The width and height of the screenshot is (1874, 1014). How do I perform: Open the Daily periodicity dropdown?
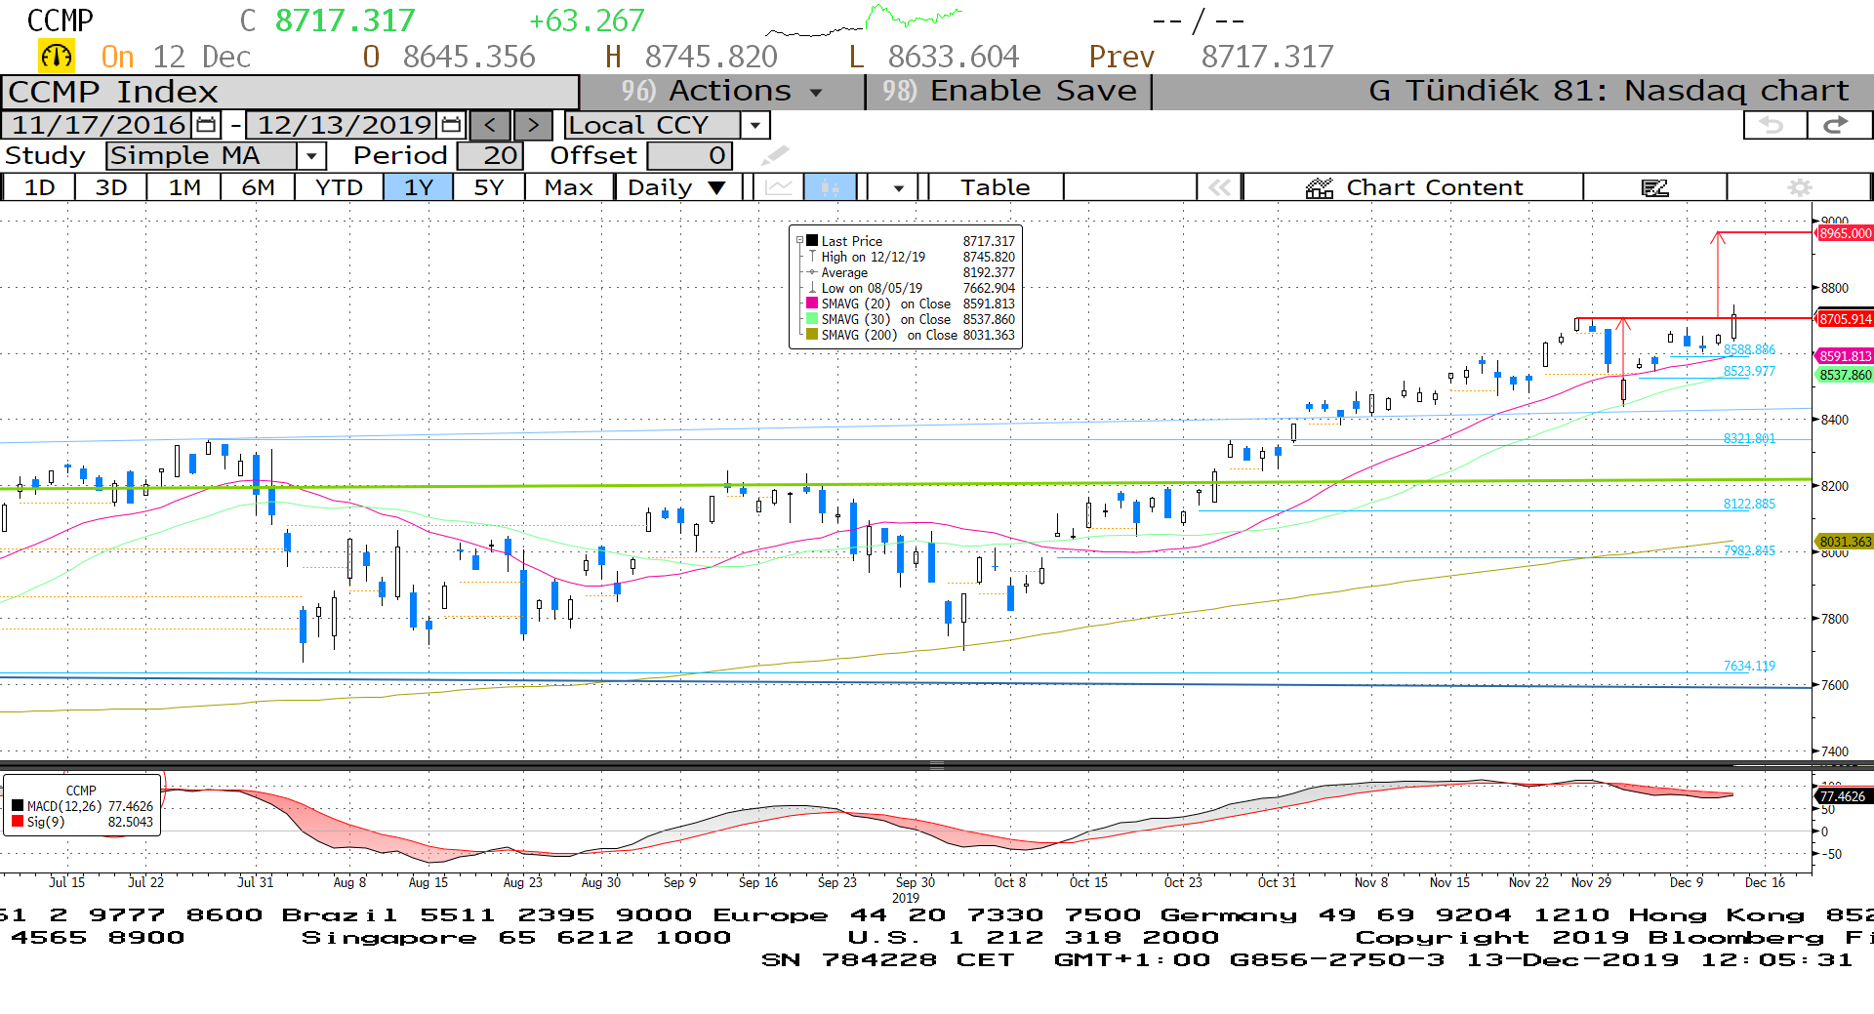click(x=677, y=187)
